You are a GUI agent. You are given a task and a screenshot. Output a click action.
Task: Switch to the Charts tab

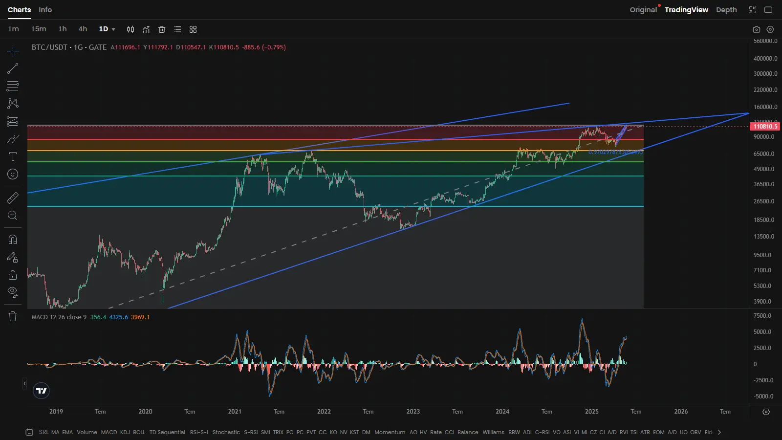19,10
